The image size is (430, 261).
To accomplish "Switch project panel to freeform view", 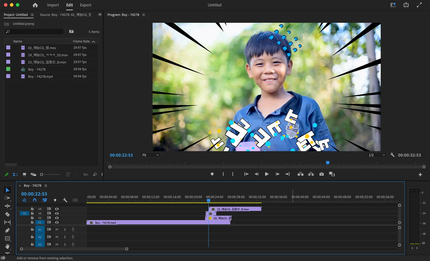I will tap(33, 174).
